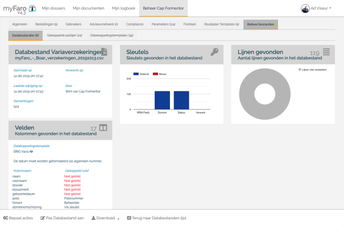Viewport: 344px width, 225px height.
Task: Toggle the Nieuw legend entry in Sleutels chart
Action: click(x=160, y=74)
